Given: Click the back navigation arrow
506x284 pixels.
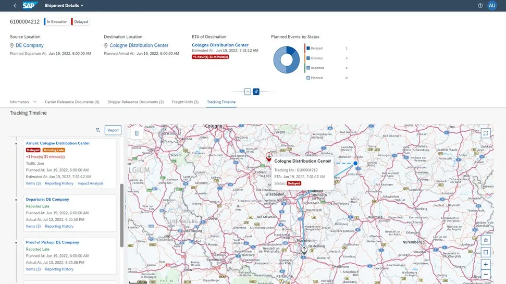Looking at the screenshot, I should 14,5.
